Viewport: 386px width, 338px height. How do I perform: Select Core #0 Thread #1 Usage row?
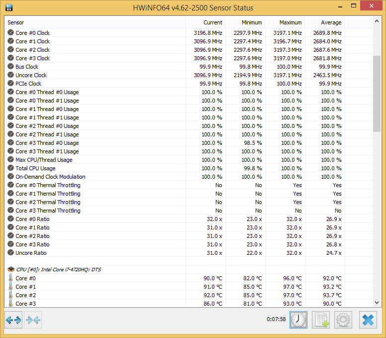(189, 101)
